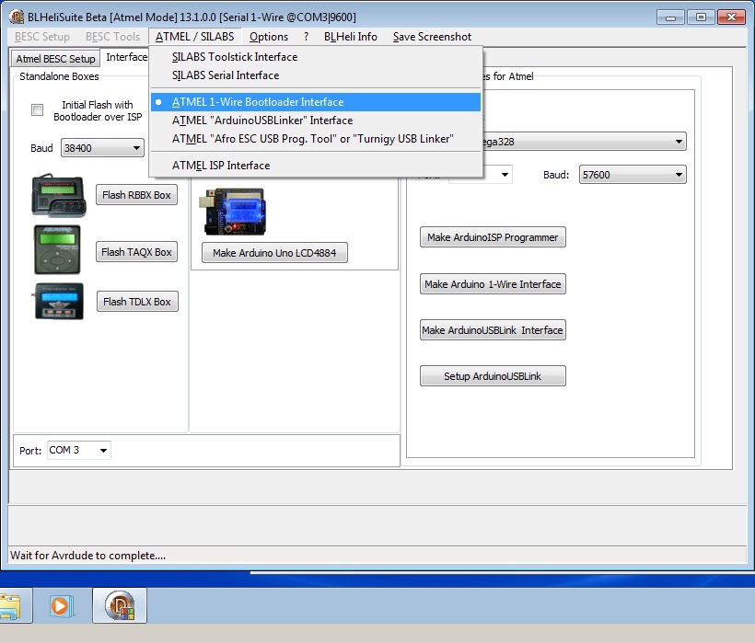This screenshot has width=755, height=643.
Task: Choose SILABS Toolstick Interface
Action: (316, 57)
